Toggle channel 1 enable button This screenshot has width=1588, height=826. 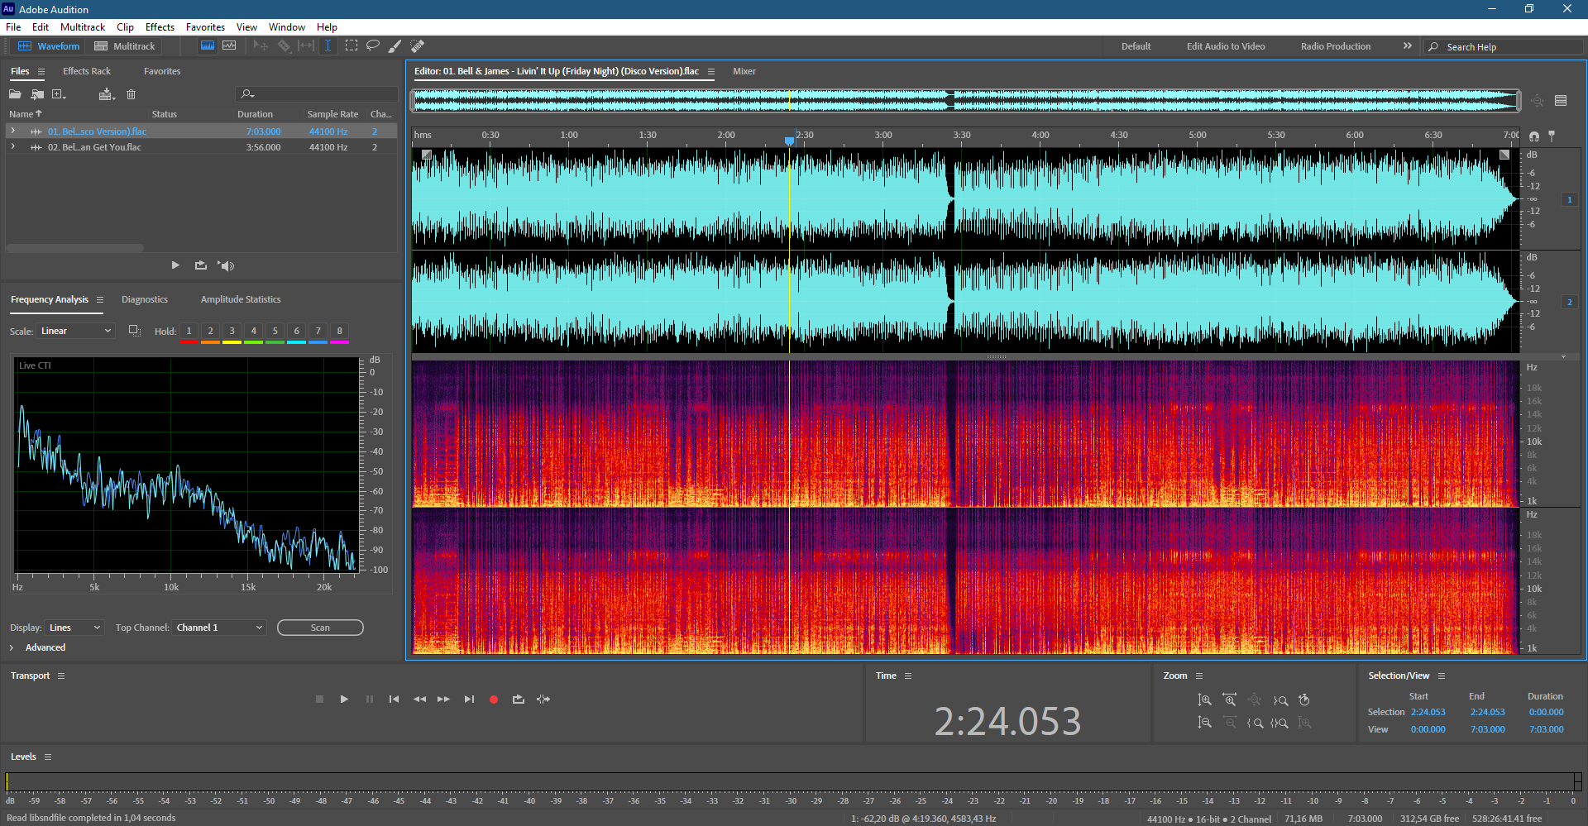1569,199
